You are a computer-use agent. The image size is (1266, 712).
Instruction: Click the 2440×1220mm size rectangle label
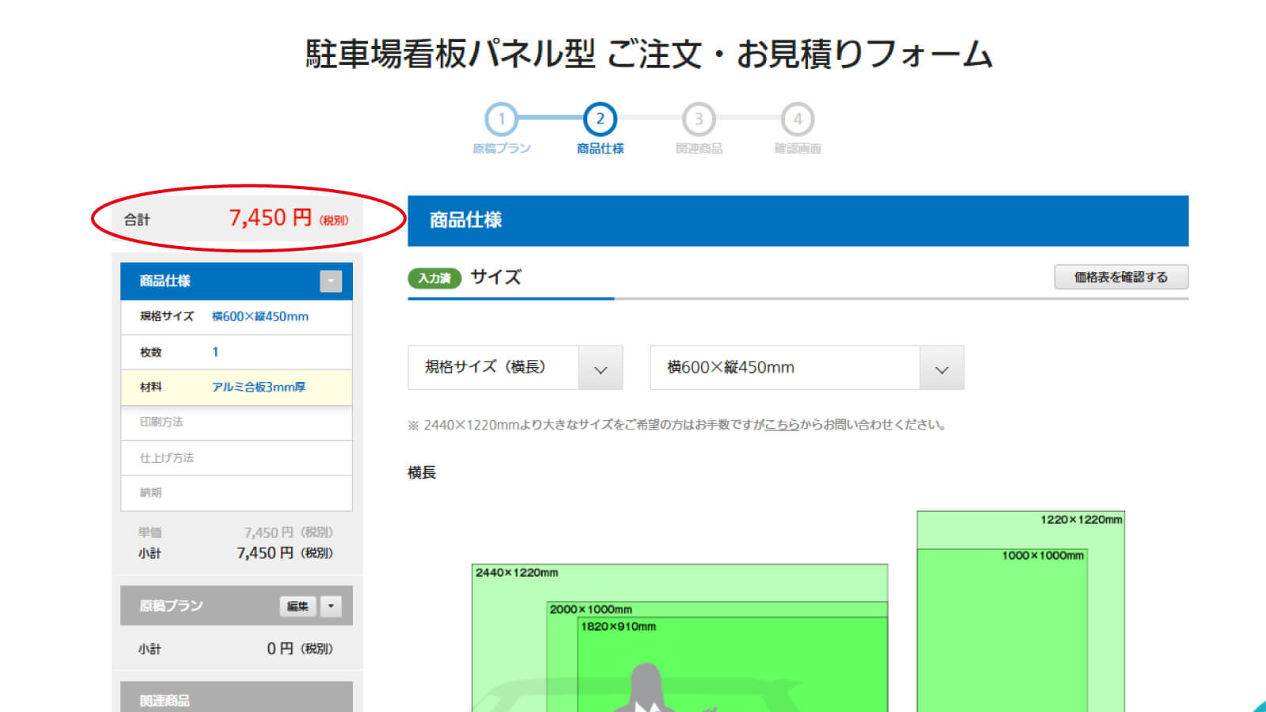(517, 573)
